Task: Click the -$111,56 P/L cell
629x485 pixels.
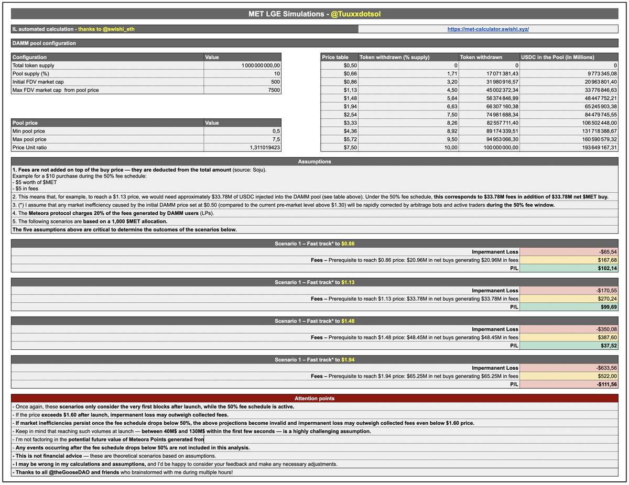Action: 569,384
